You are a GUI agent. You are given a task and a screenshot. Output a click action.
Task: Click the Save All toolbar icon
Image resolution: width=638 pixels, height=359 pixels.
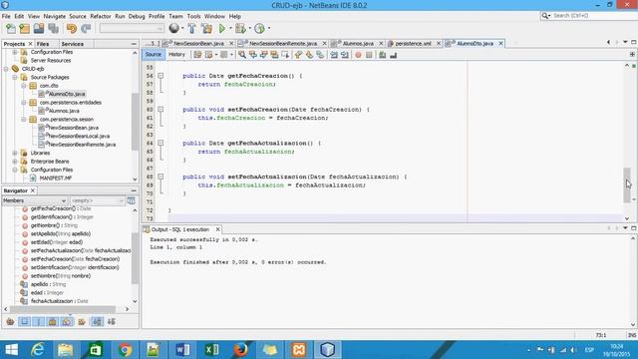(53, 29)
